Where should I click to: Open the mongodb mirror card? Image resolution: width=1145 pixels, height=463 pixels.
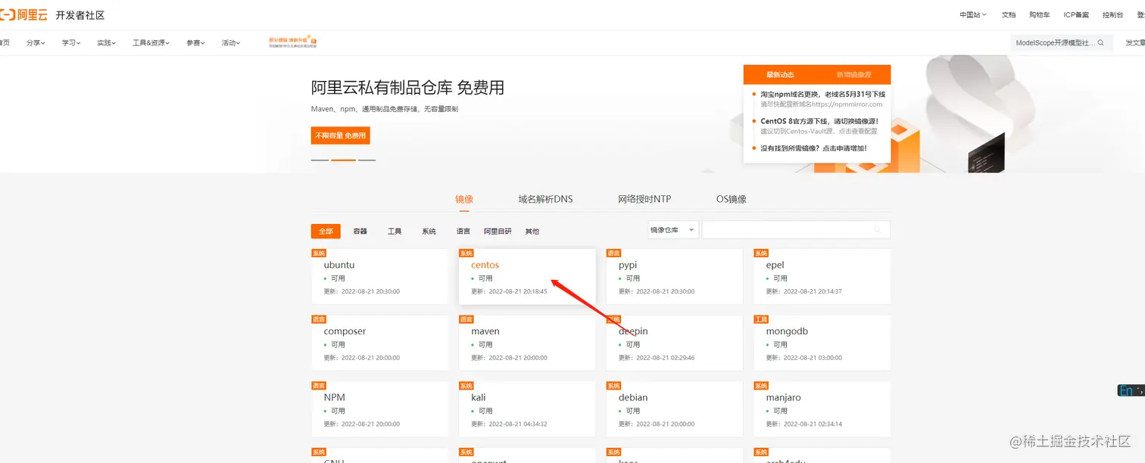pyautogui.click(x=822, y=343)
